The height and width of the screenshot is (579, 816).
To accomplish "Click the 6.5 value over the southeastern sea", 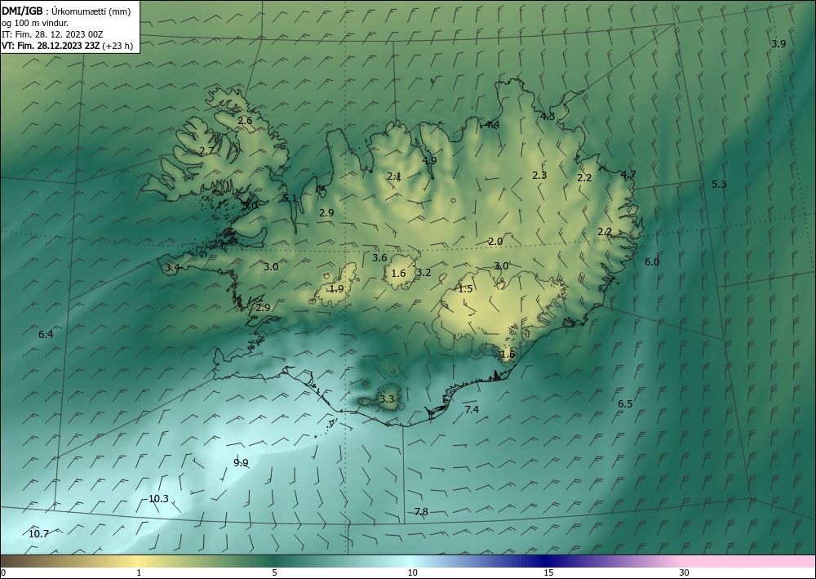I will [625, 404].
